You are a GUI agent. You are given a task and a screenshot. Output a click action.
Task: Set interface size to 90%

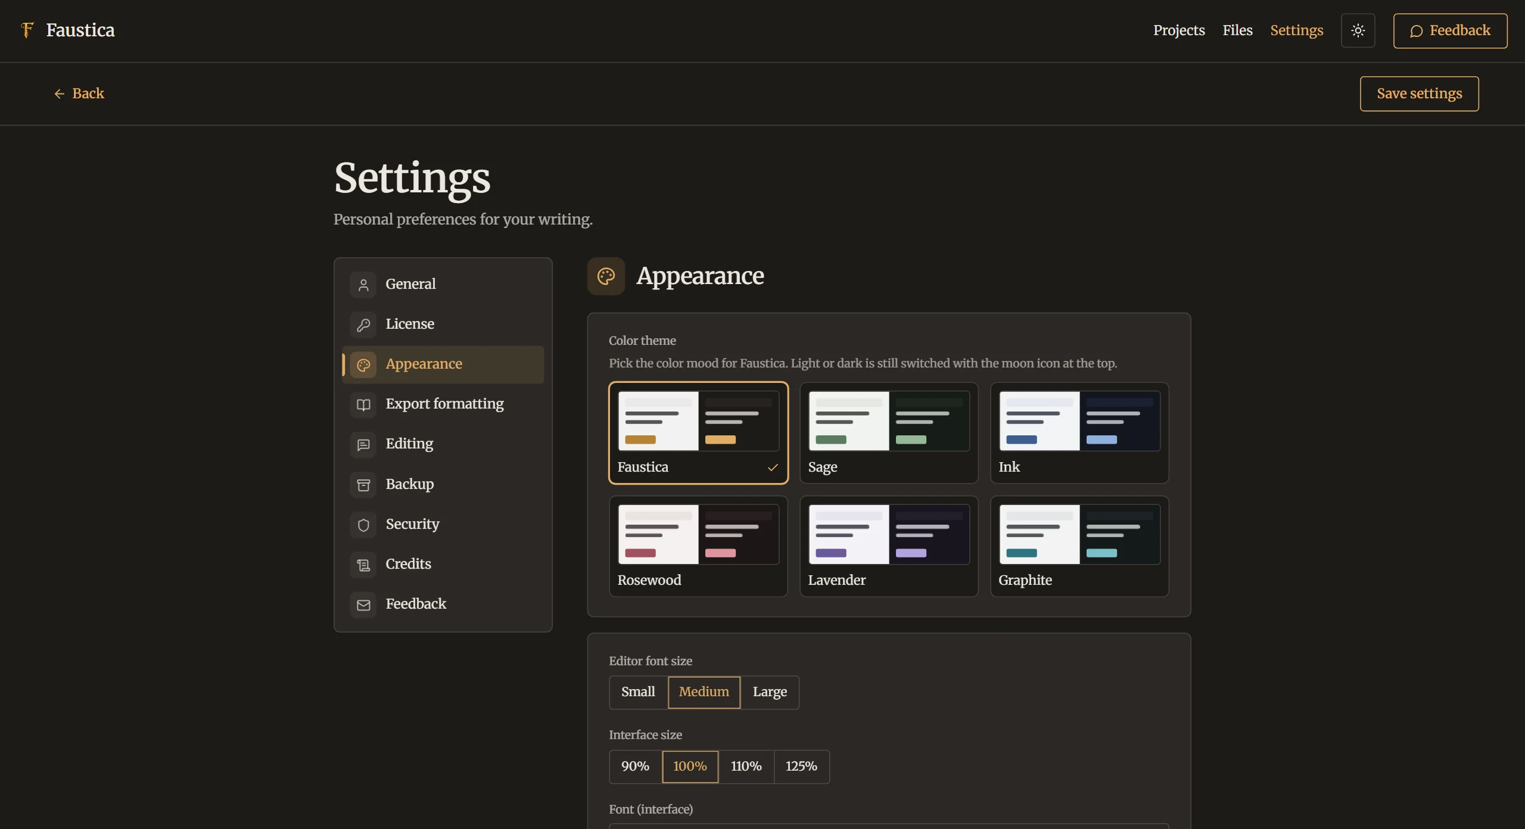click(635, 766)
